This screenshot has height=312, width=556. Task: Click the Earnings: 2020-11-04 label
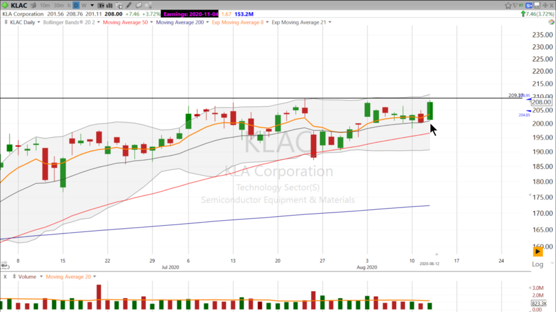pos(191,14)
